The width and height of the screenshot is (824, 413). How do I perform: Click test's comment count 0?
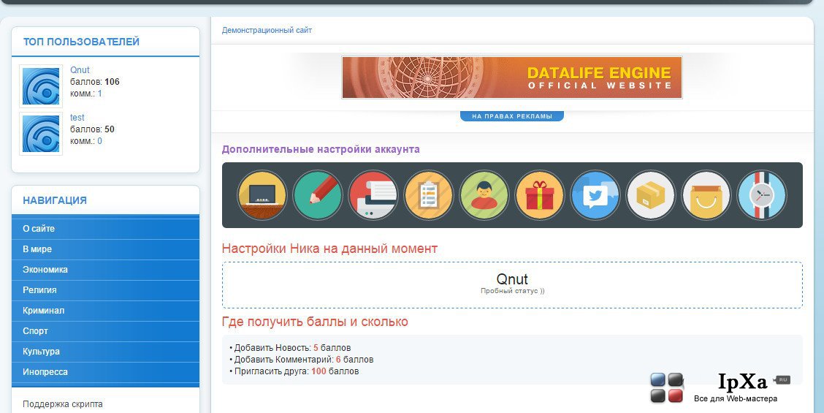(100, 141)
